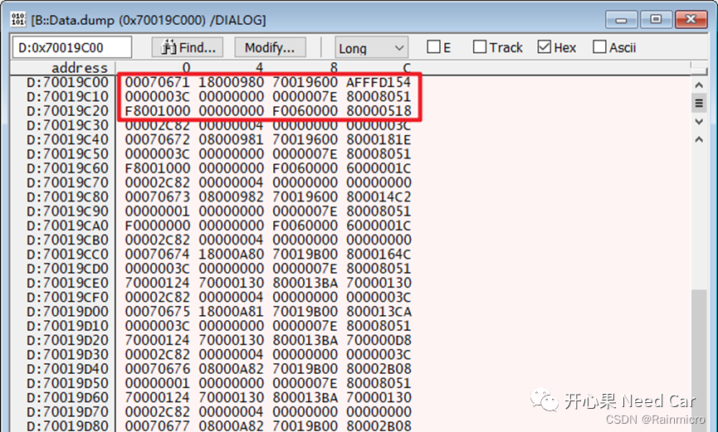Select value 00070672
This screenshot has height=432, width=718.
tap(158, 139)
